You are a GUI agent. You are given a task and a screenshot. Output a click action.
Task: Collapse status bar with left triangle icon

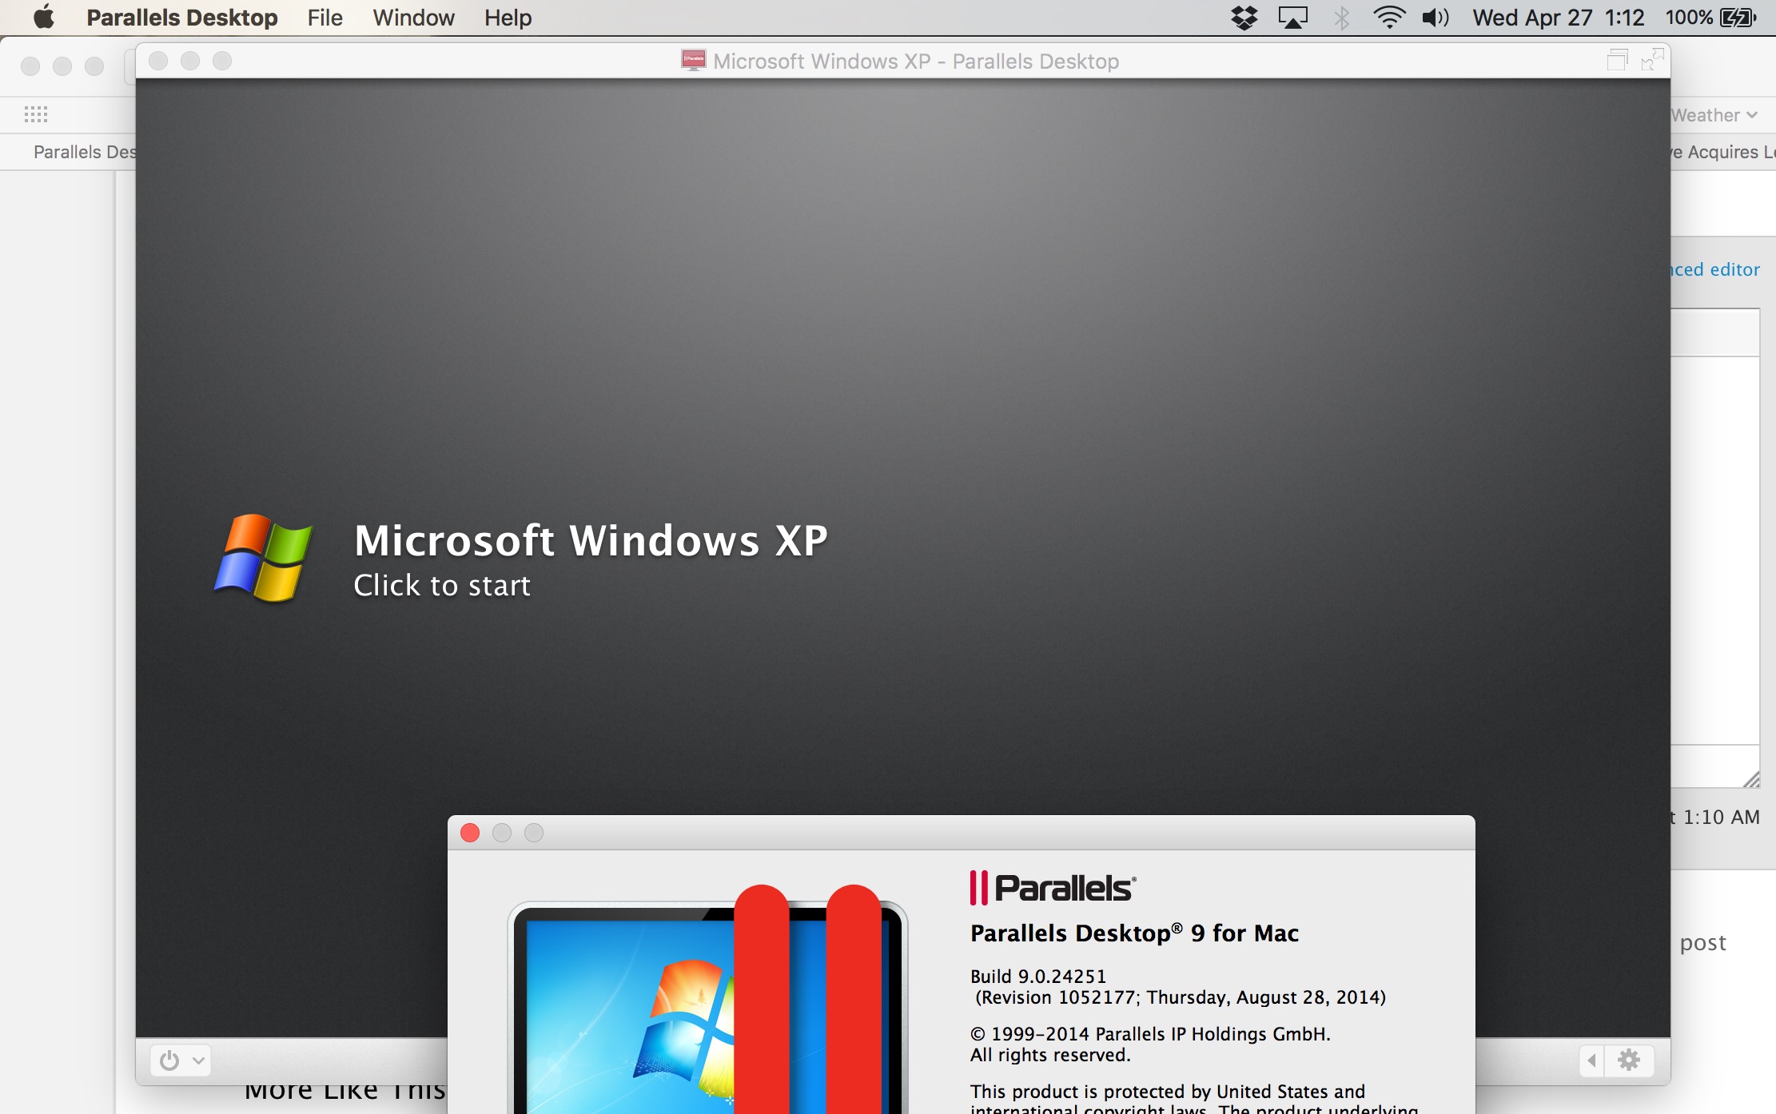pos(1591,1060)
